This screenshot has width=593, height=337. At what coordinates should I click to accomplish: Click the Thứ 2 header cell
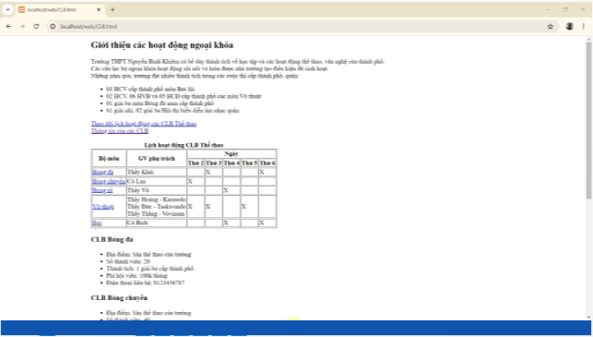tap(196, 162)
